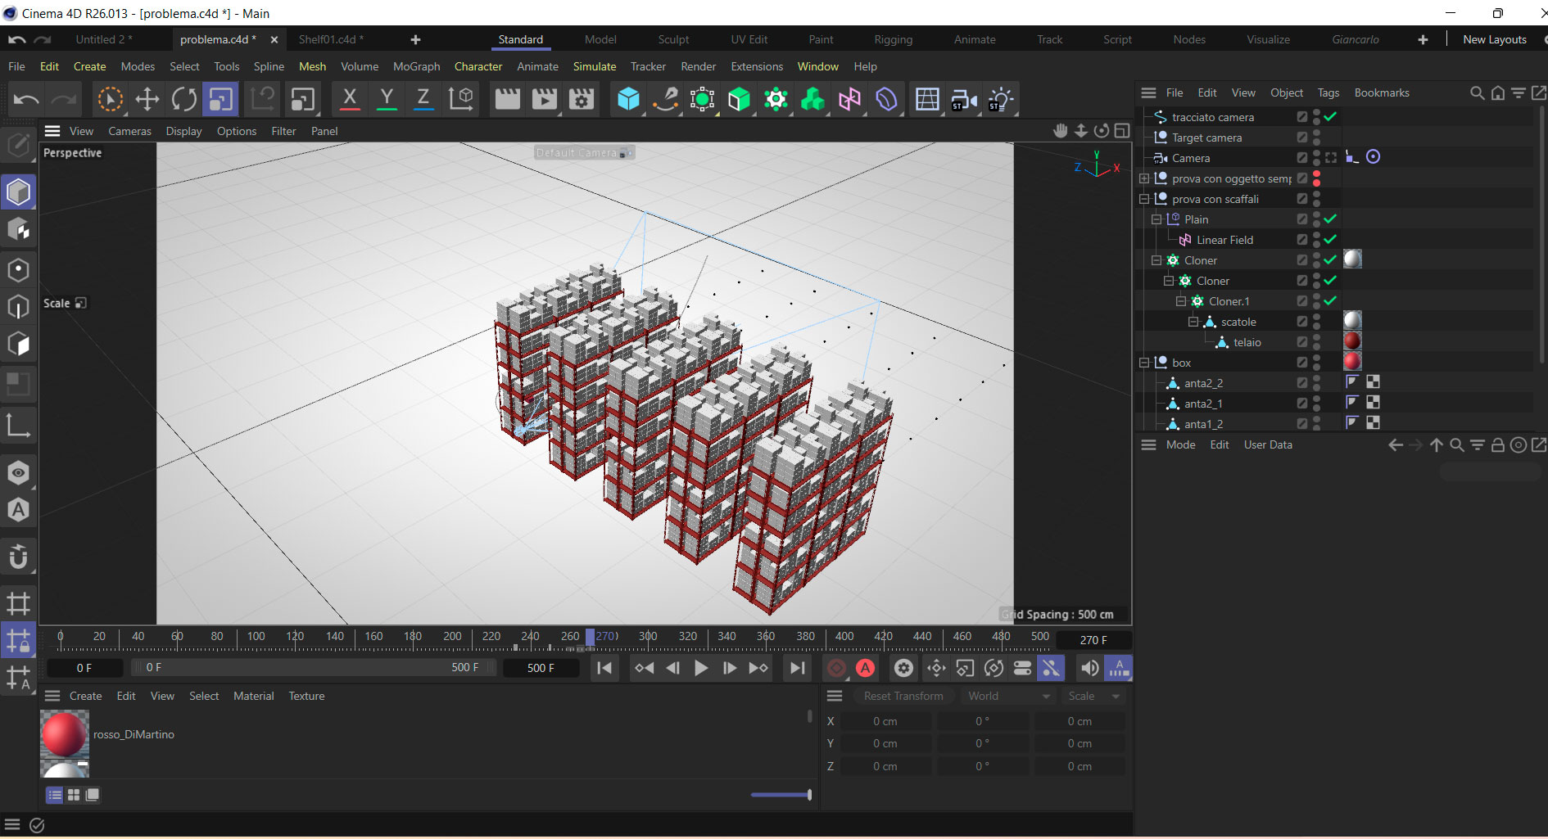Select Edges mode in left palette
Viewport: 1548px width, 839px height.
pos(19,307)
